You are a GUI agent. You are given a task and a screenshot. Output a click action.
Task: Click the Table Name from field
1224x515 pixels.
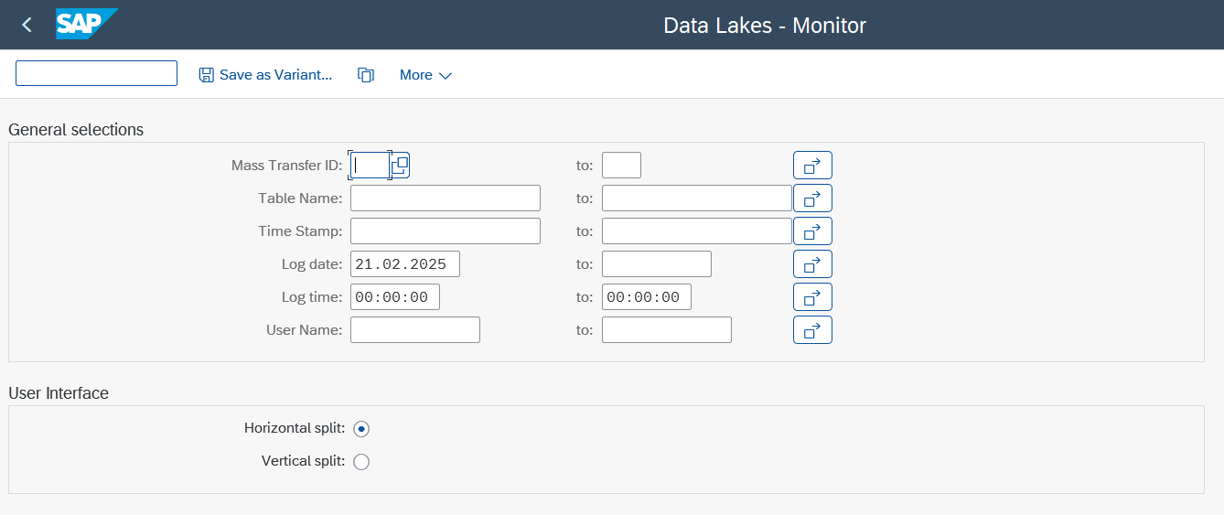click(446, 198)
